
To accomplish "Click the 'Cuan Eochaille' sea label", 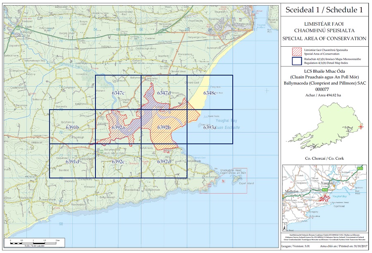I will [228, 128].
